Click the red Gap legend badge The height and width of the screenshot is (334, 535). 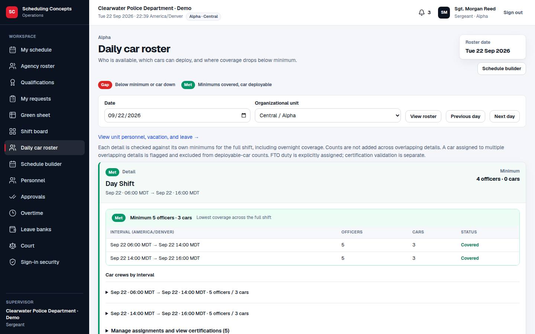coord(105,85)
